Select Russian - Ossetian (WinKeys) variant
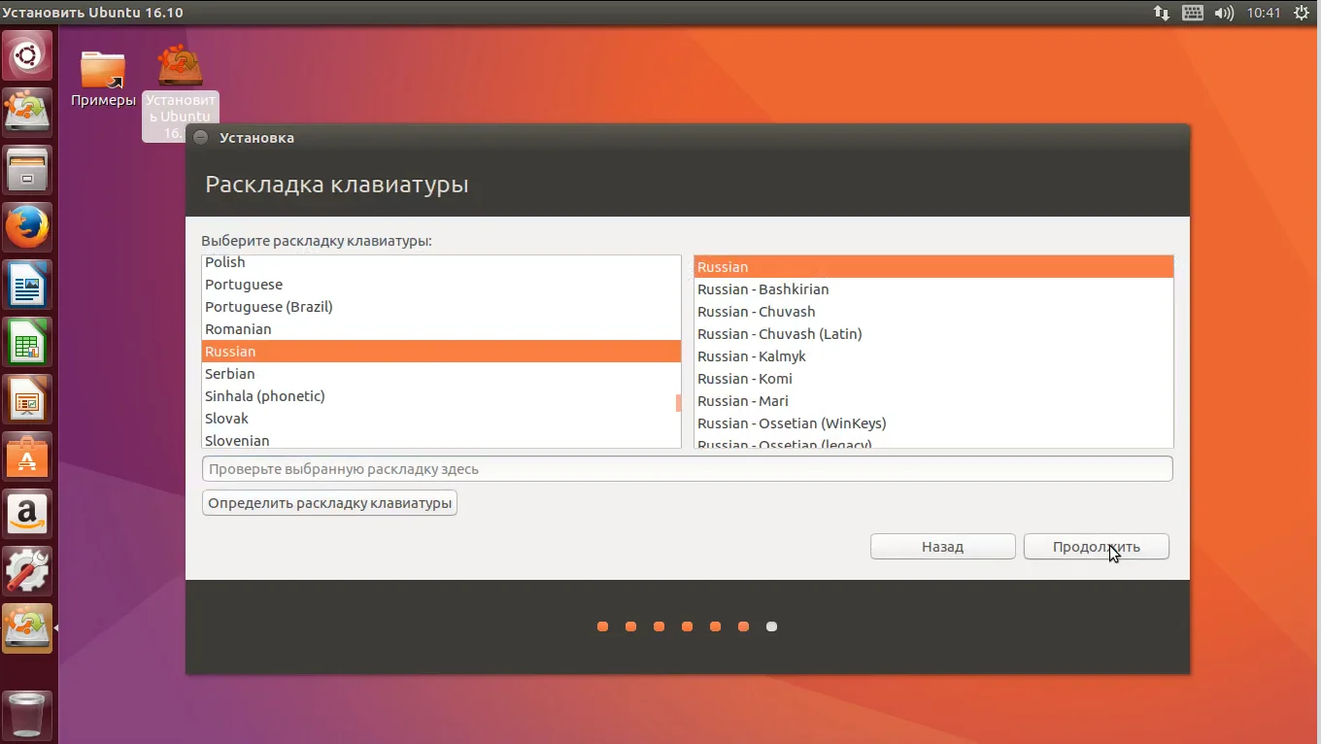The image size is (1321, 744). click(933, 423)
